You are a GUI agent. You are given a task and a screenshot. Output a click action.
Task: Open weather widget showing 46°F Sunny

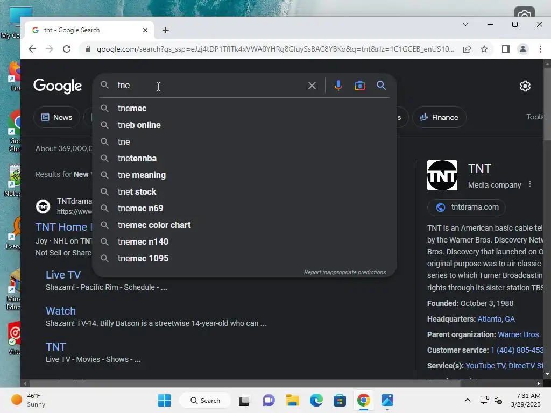pyautogui.click(x=29, y=400)
